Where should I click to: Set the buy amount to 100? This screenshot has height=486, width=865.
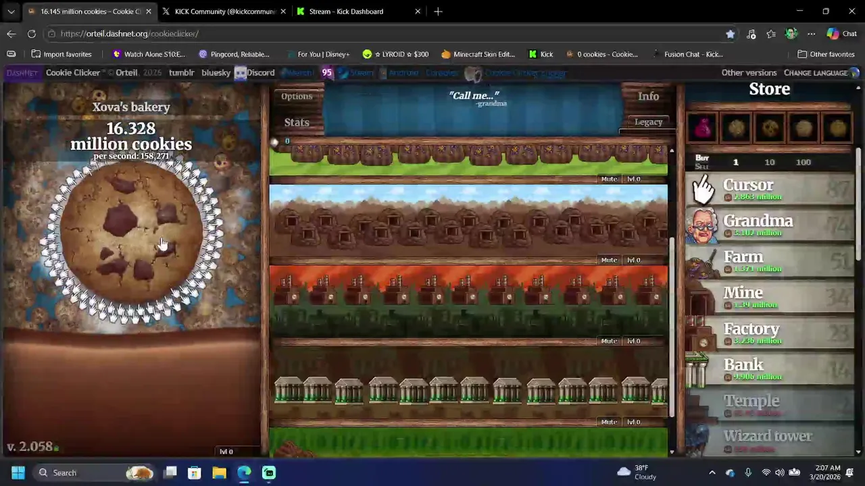pos(804,162)
